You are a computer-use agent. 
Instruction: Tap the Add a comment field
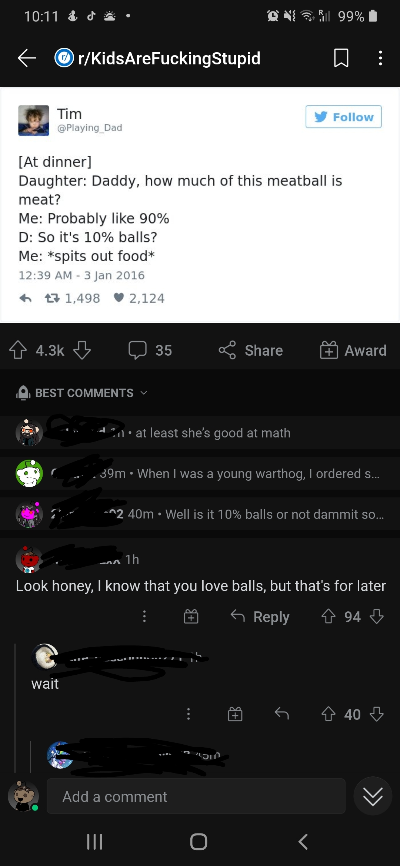196,796
